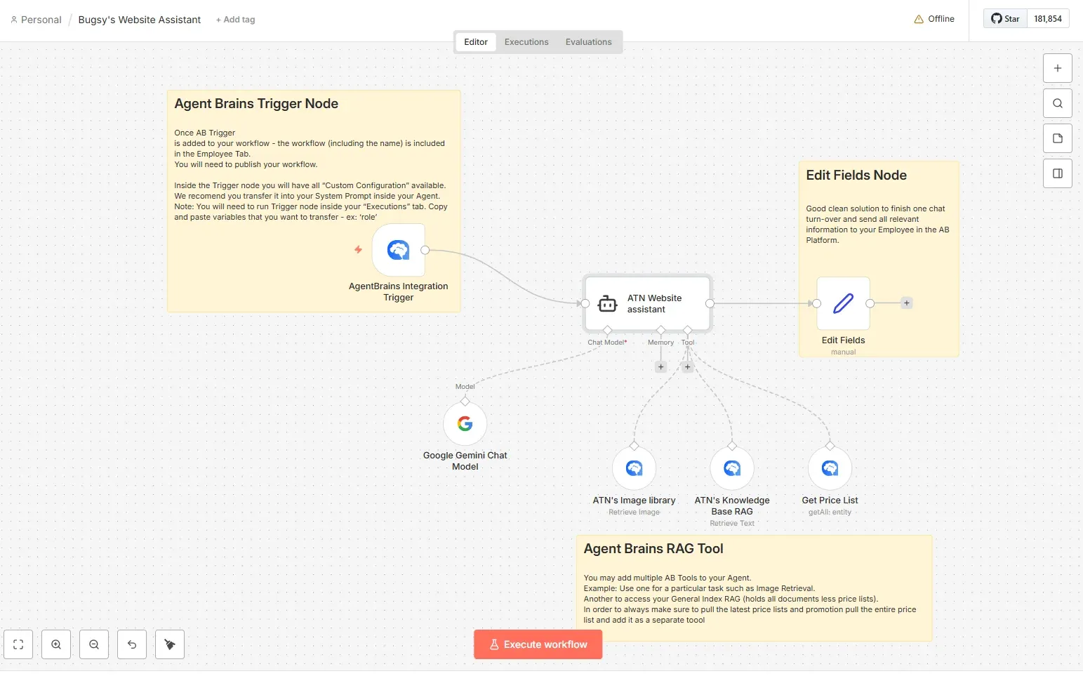Screen dimensions: 1083x676
Task: Fit workflow to view
Action: 18,644
